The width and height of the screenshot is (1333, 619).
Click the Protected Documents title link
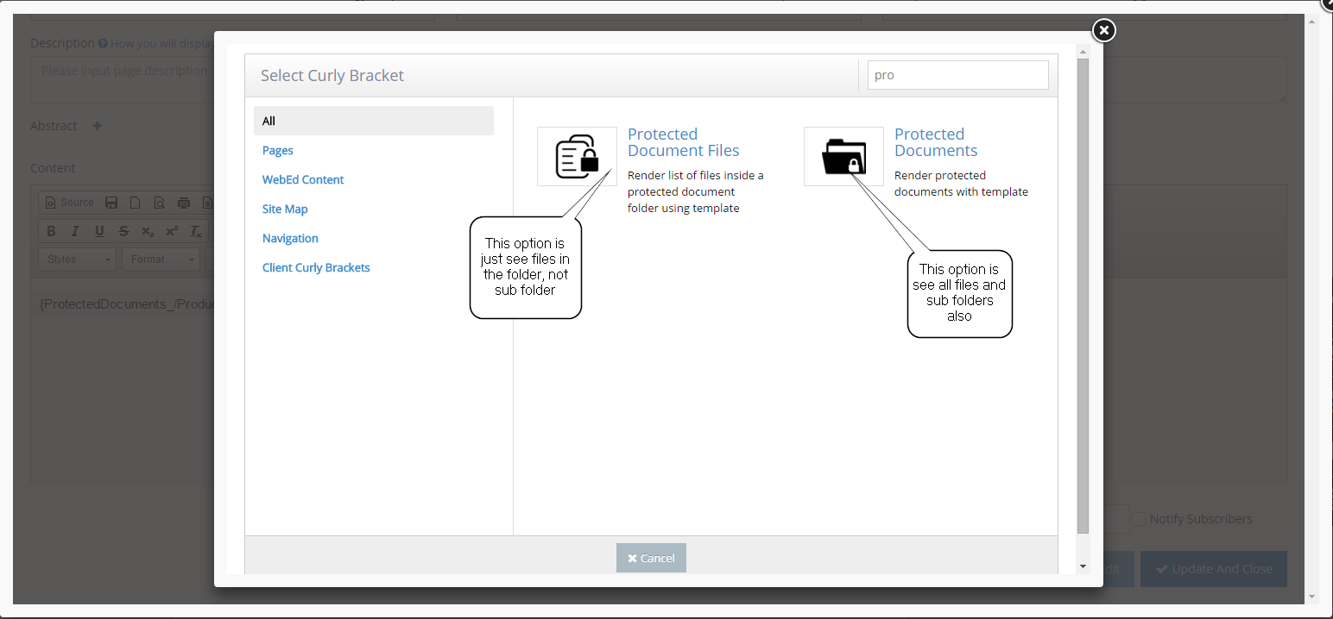(x=935, y=142)
